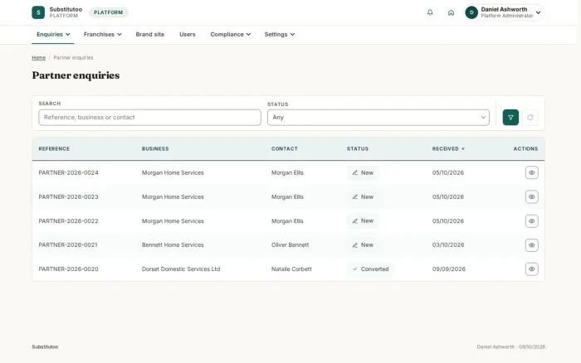Click New status badge for PARTNER-2026-0024
Screen dimensions: 581x363
coord(363,173)
